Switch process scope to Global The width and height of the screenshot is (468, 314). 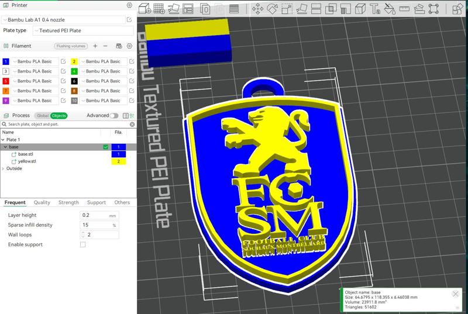point(43,116)
